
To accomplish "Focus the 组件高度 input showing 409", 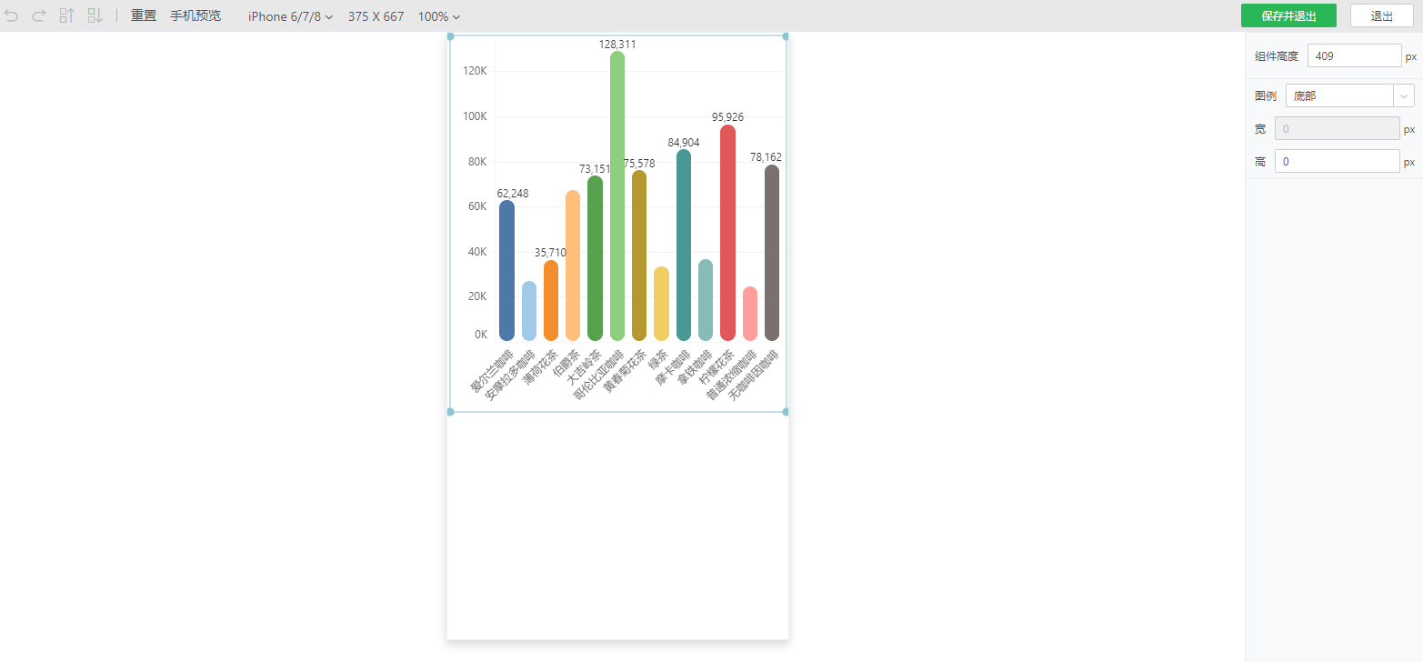I will [1355, 55].
